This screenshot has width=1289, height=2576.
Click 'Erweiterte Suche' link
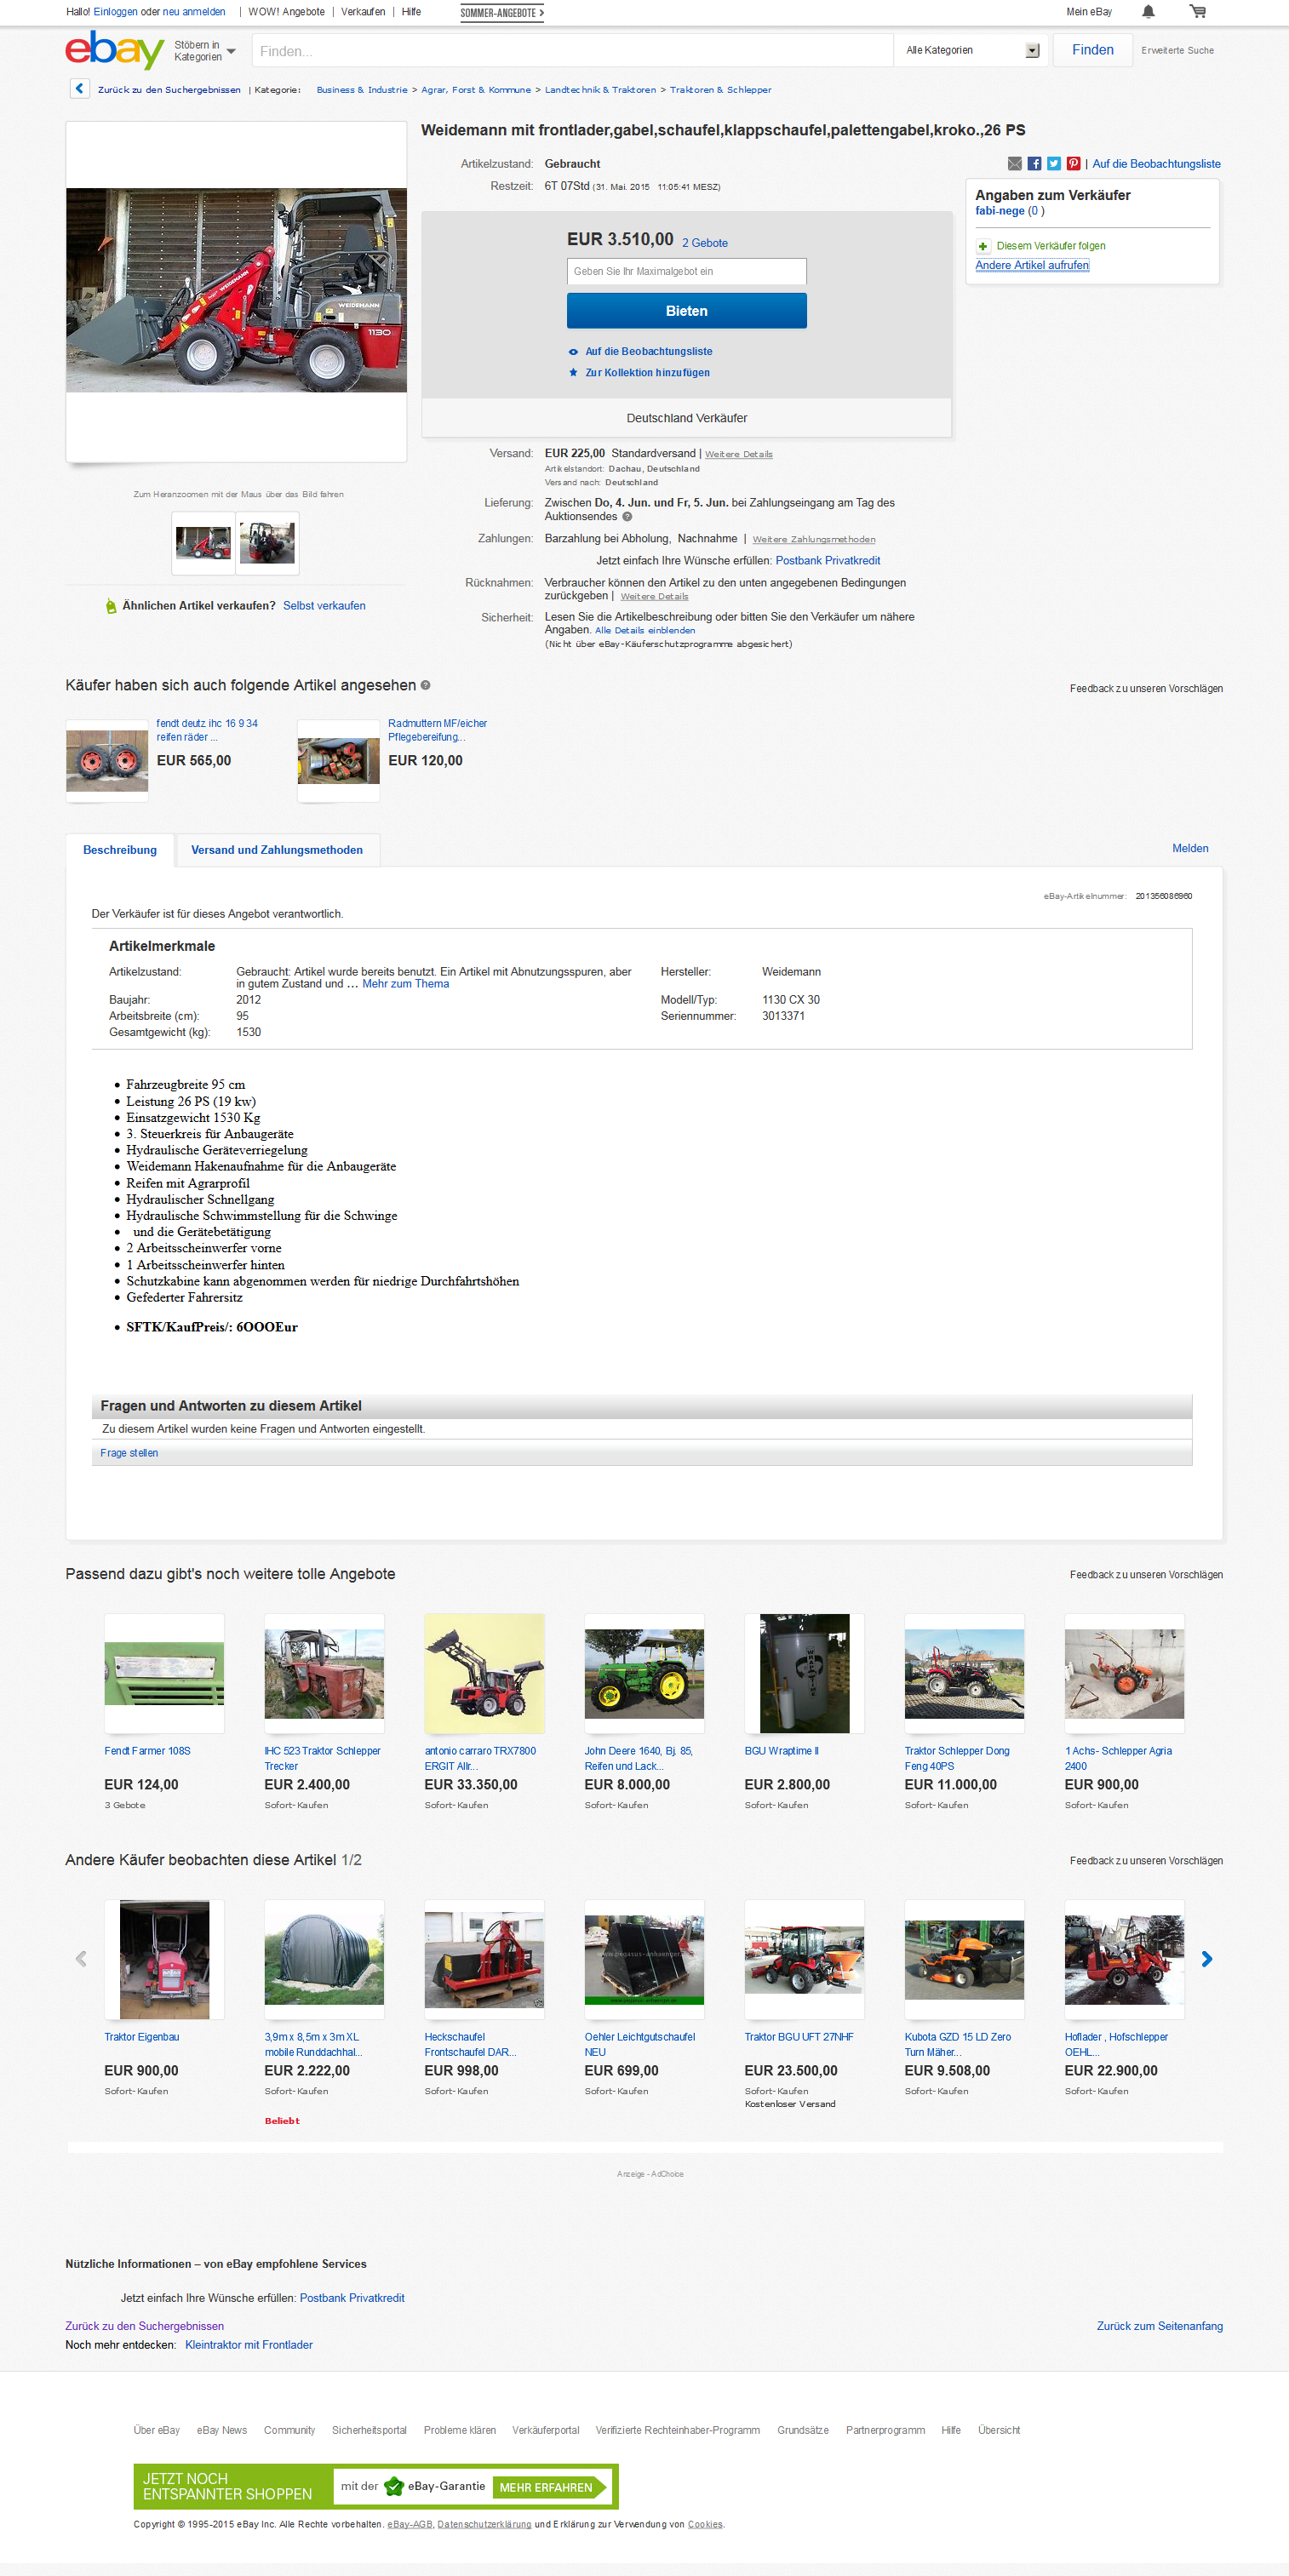click(x=1177, y=50)
